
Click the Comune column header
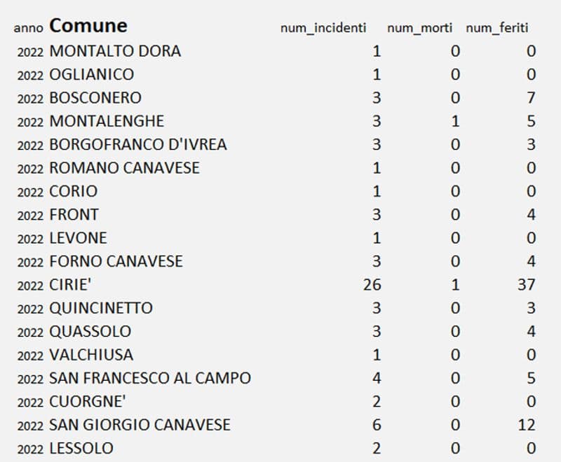click(x=88, y=27)
